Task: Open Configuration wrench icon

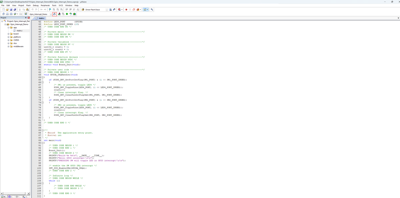Action: tap(152, 10)
